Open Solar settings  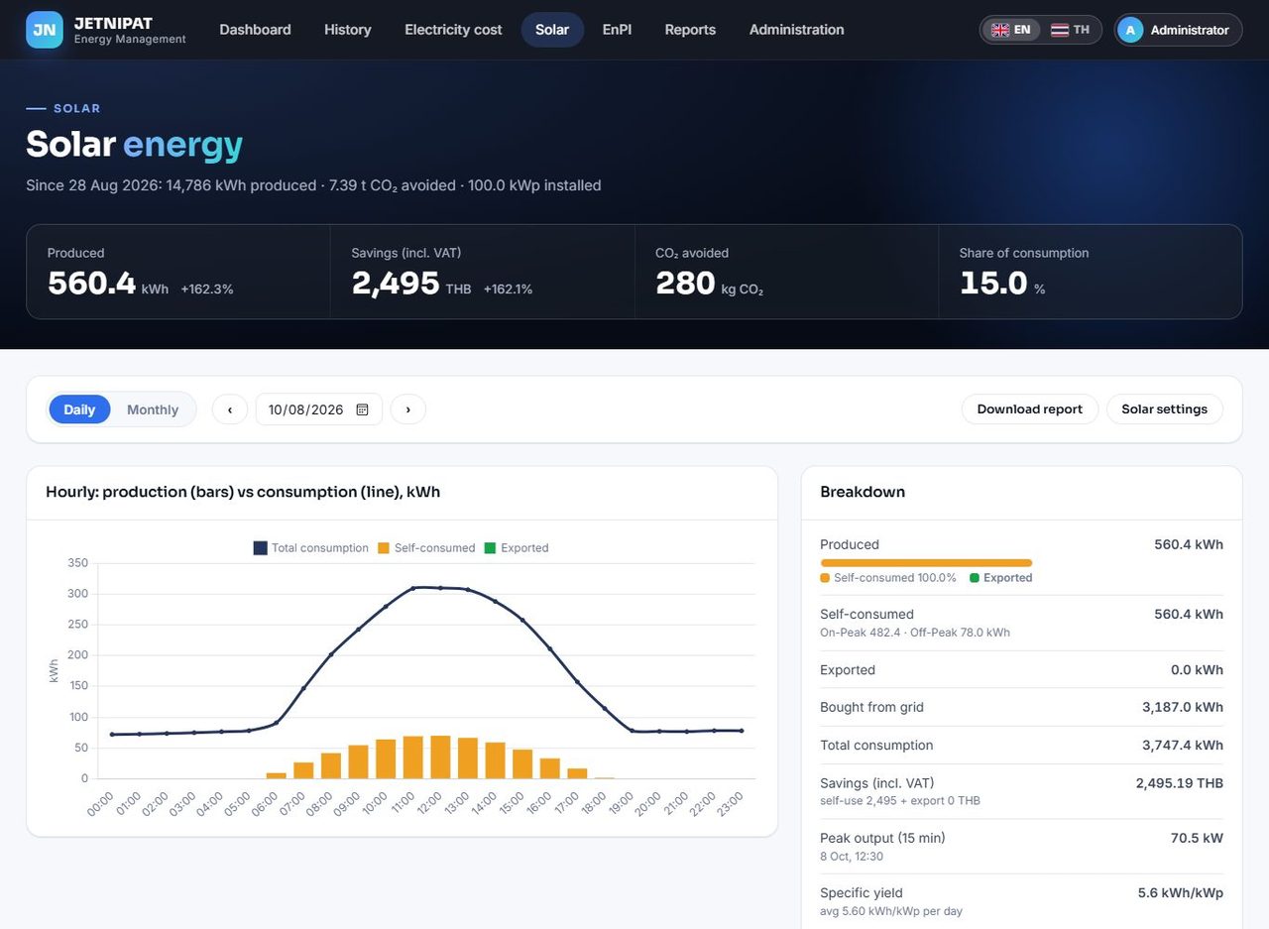pyautogui.click(x=1164, y=409)
